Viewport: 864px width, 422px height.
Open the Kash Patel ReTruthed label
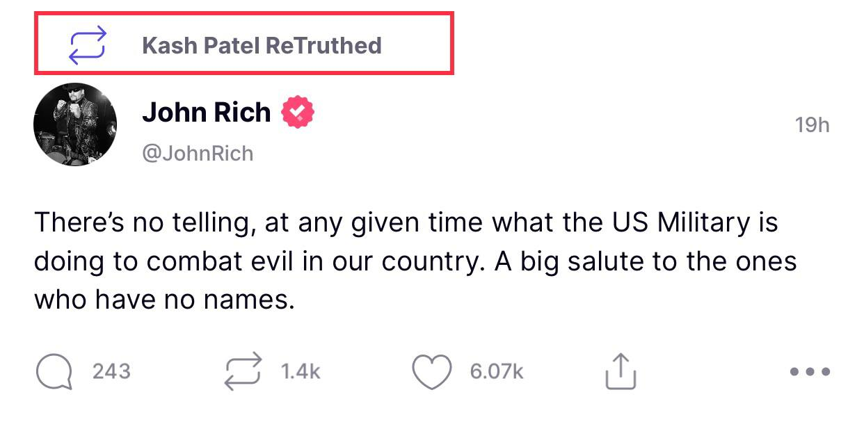tap(261, 46)
